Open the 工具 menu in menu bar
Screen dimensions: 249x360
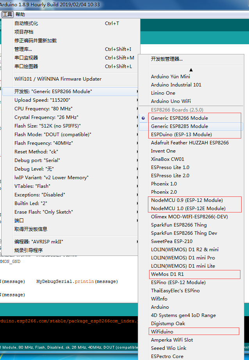coord(7,14)
